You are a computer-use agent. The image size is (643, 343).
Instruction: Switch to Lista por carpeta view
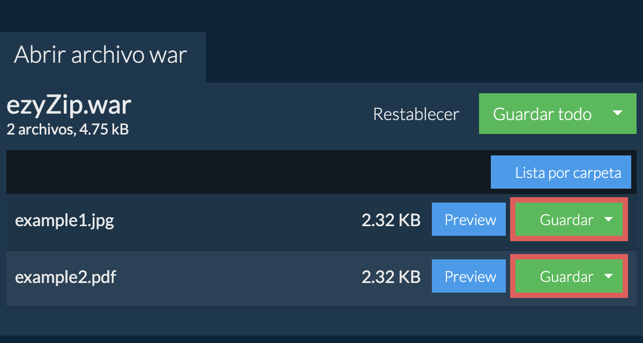561,173
